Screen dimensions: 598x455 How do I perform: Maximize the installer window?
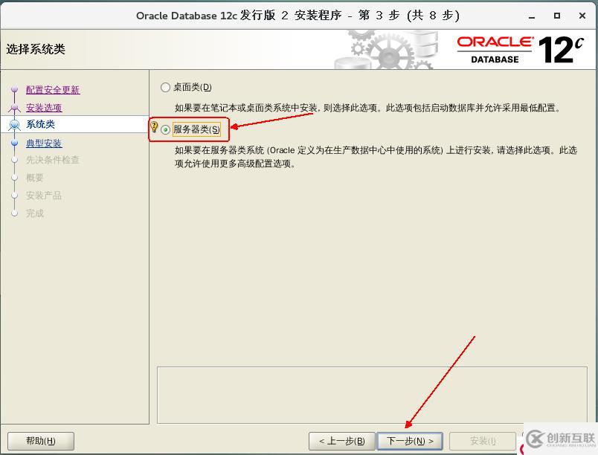[x=557, y=16]
